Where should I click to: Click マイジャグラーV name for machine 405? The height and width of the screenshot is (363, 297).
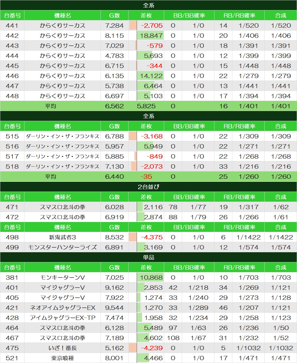[62, 298]
